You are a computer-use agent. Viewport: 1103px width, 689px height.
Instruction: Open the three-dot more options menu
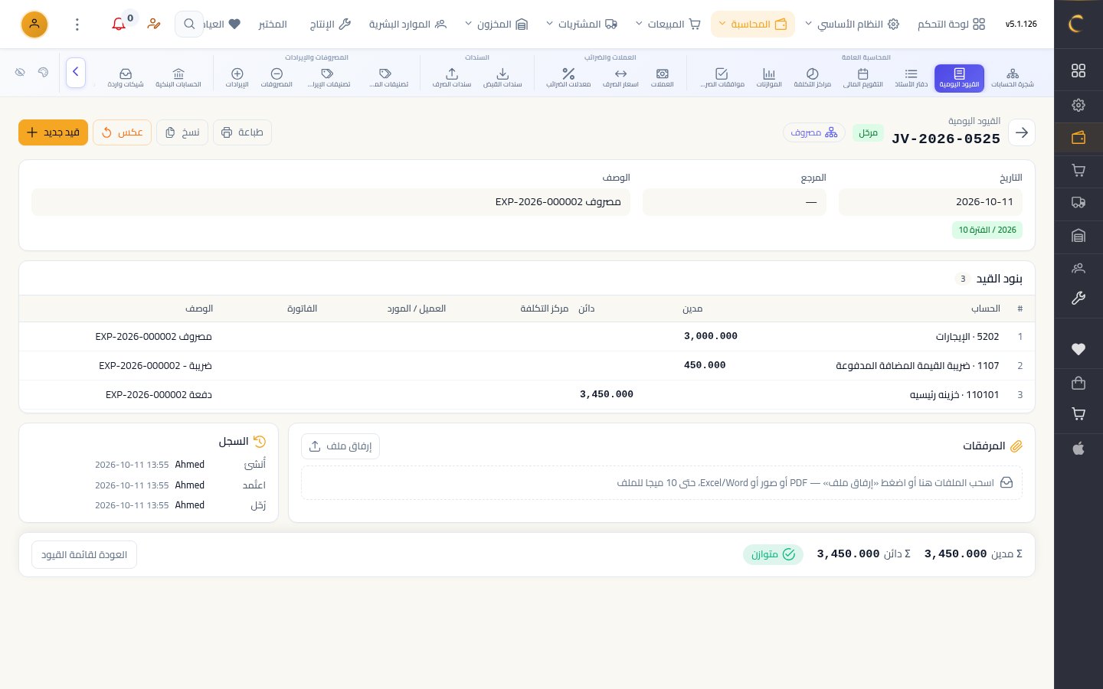(77, 24)
